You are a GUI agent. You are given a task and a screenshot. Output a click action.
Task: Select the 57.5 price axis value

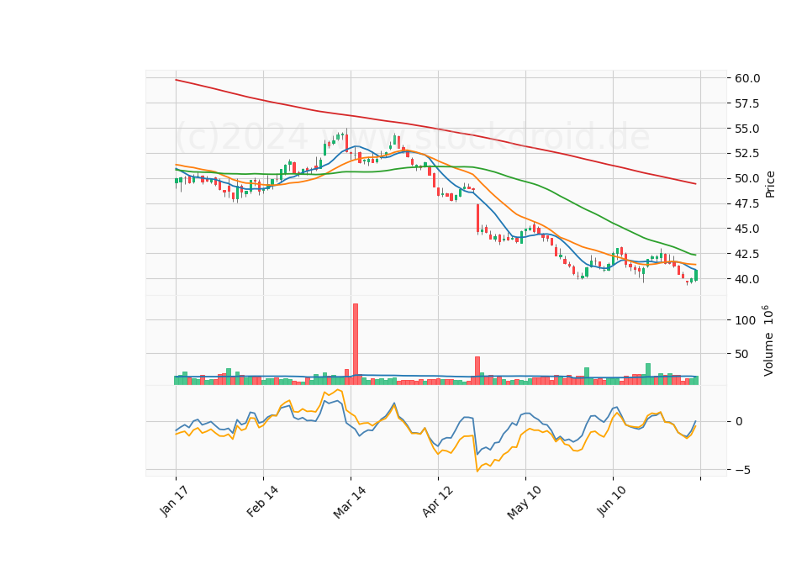pyautogui.click(x=747, y=103)
